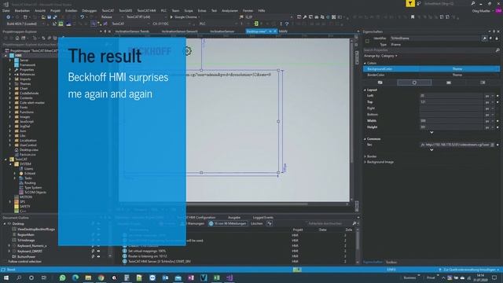The image size is (503, 283).
Task: Start Google Chrome run button
Action: click(x=185, y=17)
